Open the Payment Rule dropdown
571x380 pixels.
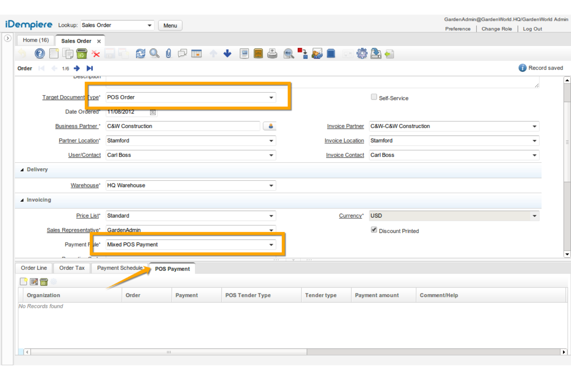pos(271,245)
